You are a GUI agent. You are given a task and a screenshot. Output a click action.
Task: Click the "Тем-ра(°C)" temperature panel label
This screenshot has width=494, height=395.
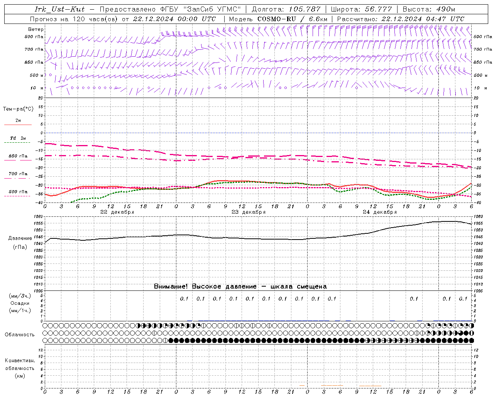18,109
